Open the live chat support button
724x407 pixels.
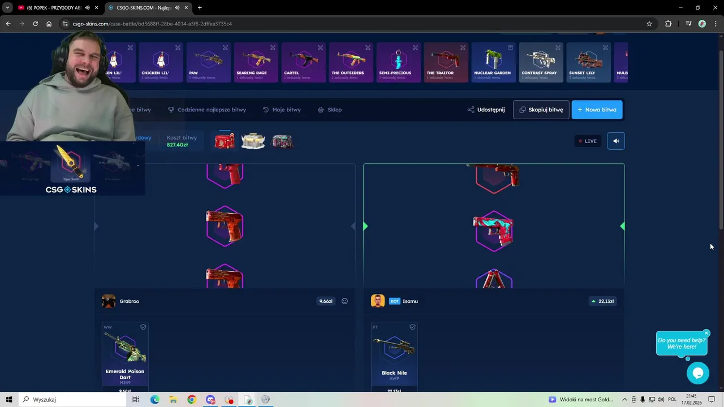[697, 373]
